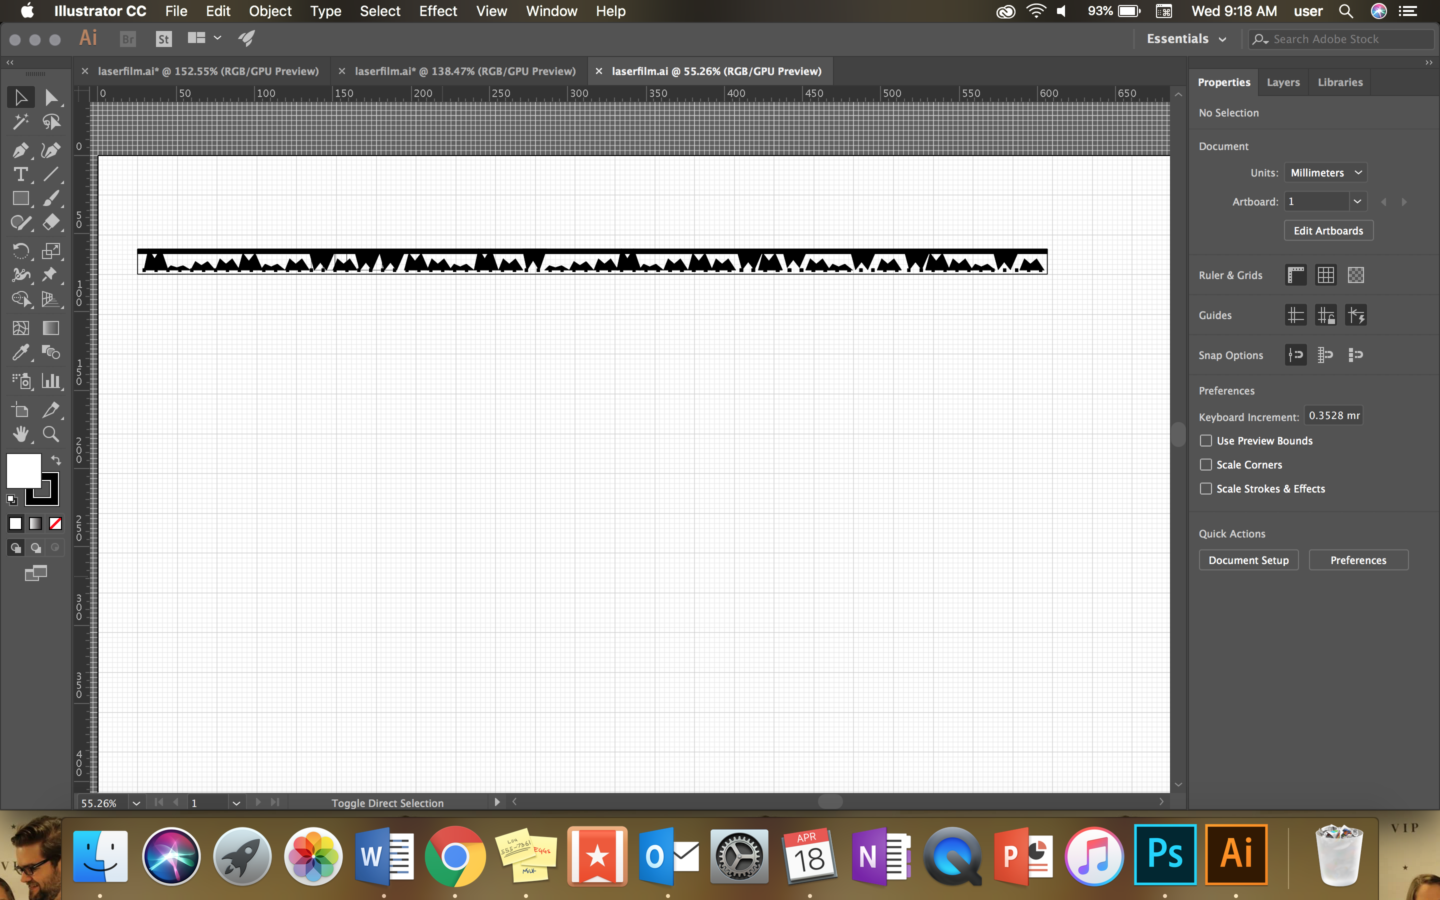Switch to the Layers panel tab

click(x=1282, y=82)
